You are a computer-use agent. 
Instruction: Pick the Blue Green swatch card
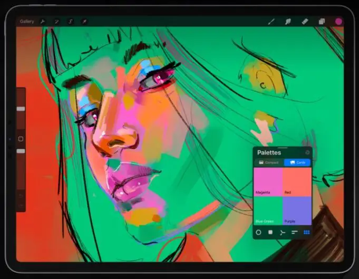pyautogui.click(x=268, y=210)
